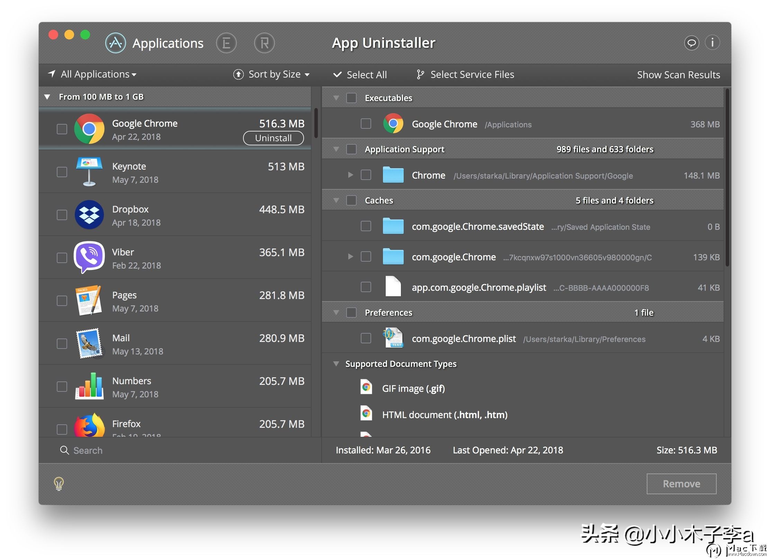Click the lightbulb tips icon
This screenshot has height=560, width=770.
click(59, 483)
